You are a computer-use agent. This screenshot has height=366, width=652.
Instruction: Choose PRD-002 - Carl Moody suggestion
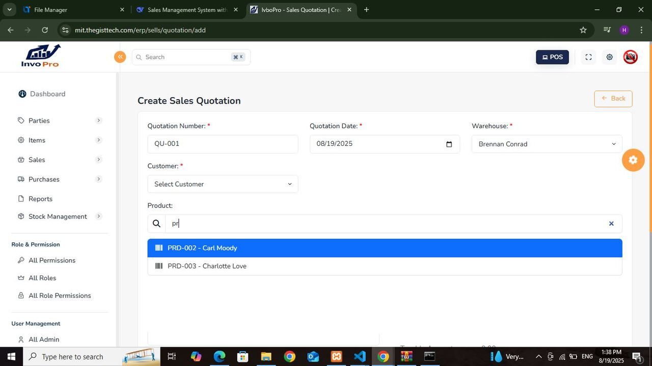click(x=202, y=248)
